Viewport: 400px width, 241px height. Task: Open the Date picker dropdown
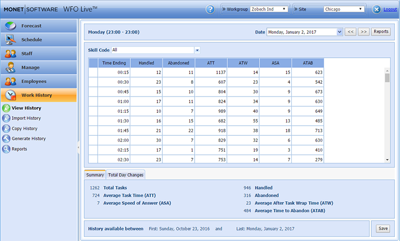[340, 32]
